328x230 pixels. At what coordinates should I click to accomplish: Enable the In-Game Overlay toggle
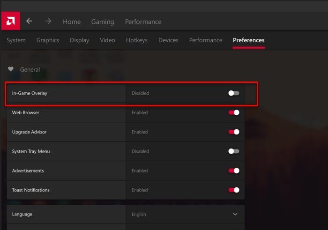point(233,93)
